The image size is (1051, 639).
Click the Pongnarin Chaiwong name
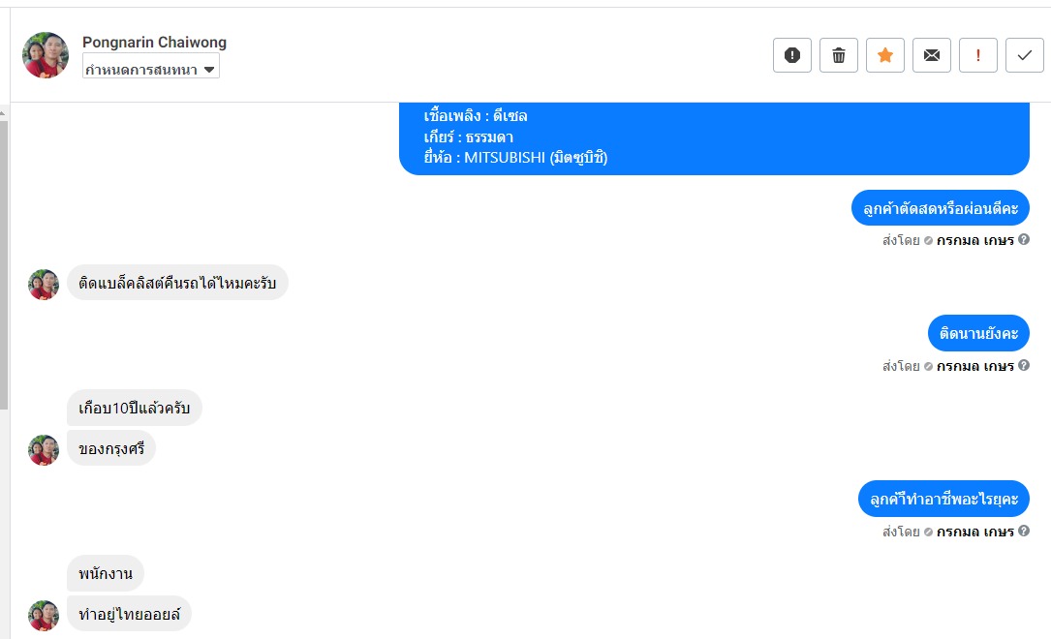click(x=154, y=43)
